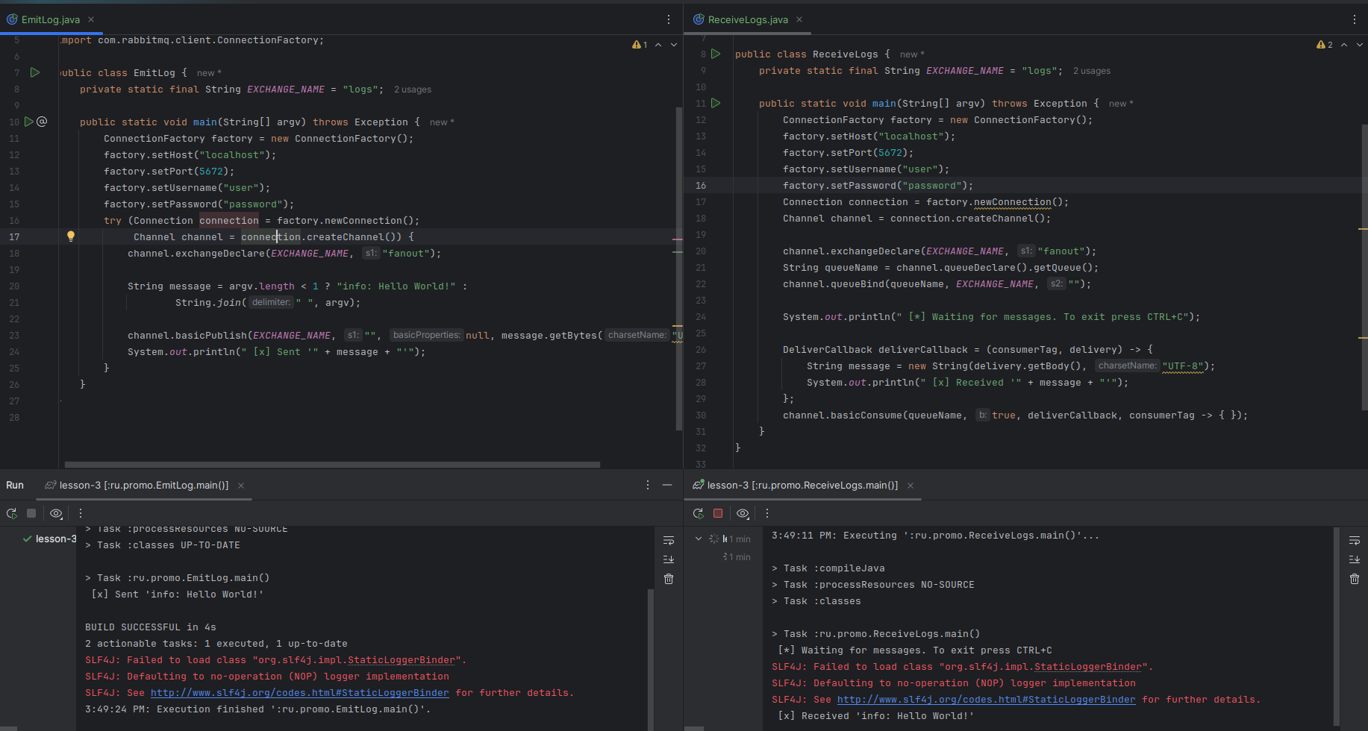Click the grey stop button in EmitLog run panel
The width and height of the screenshot is (1368, 731).
(31, 513)
